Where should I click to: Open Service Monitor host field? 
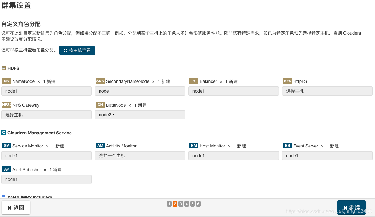coord(46,156)
